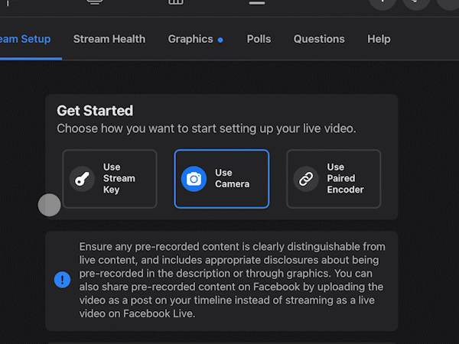Screen dimensions: 459x344
Task: Click the blue exclamation info icon
Action: coord(62,280)
